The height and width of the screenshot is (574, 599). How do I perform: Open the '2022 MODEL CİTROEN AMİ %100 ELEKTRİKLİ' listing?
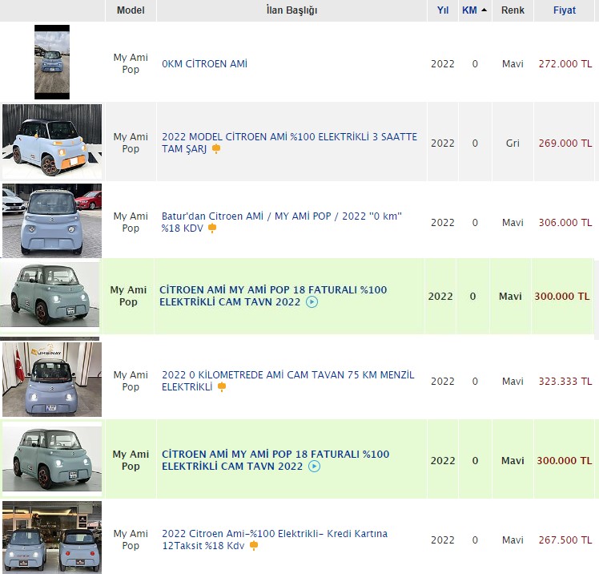[289, 143]
